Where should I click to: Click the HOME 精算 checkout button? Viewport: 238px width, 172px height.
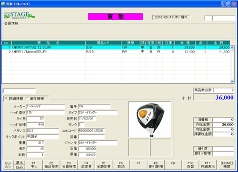[x=227, y=165]
